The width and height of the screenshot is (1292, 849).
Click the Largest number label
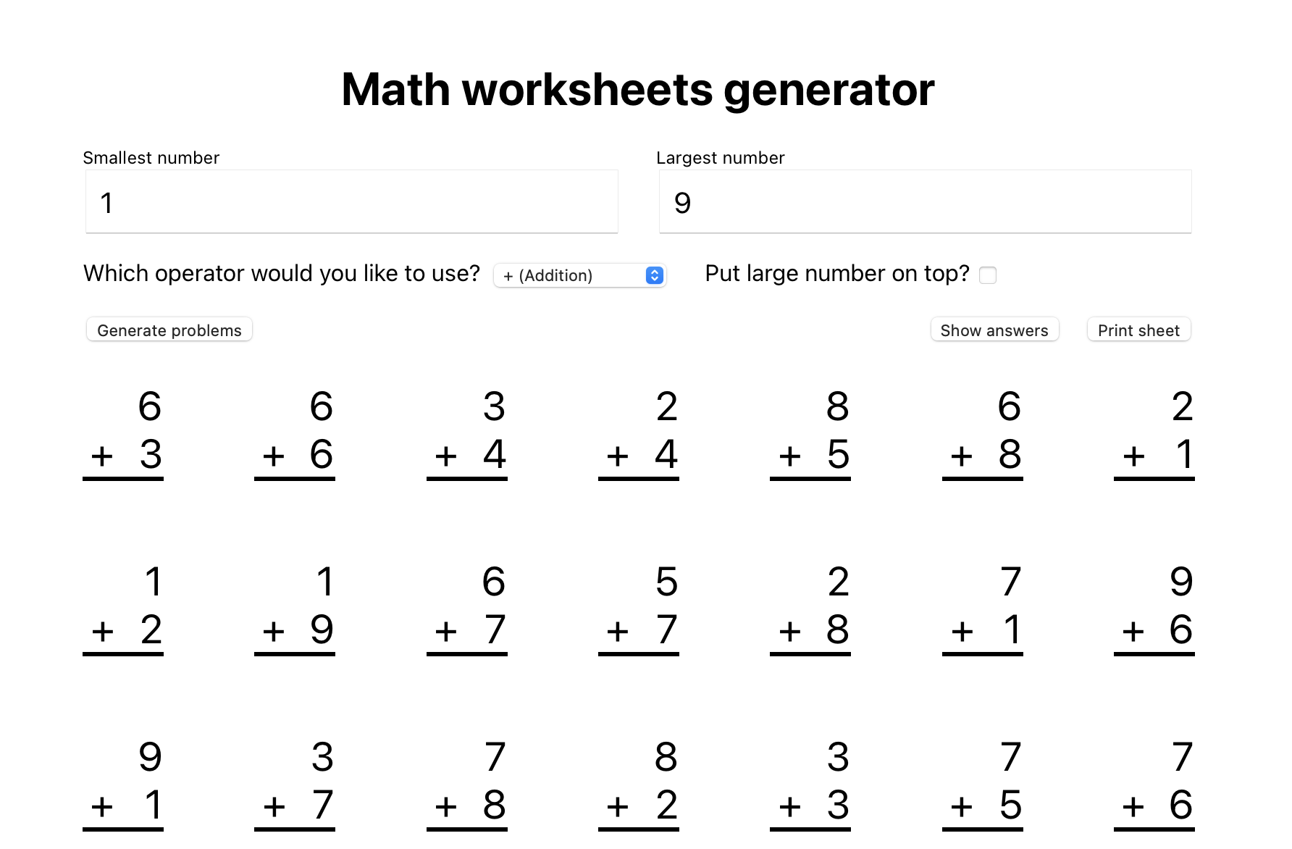click(720, 157)
